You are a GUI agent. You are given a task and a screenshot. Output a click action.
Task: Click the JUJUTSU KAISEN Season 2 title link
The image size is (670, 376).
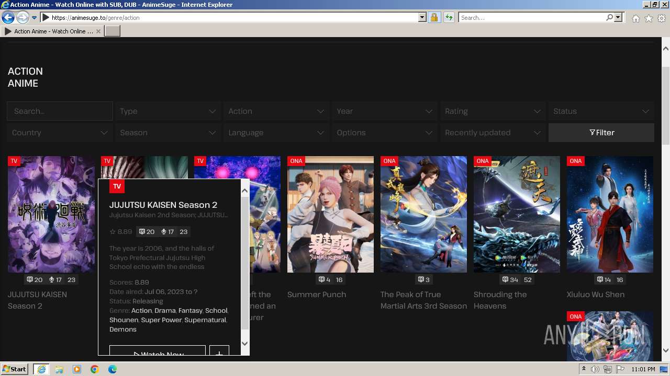pos(37,300)
